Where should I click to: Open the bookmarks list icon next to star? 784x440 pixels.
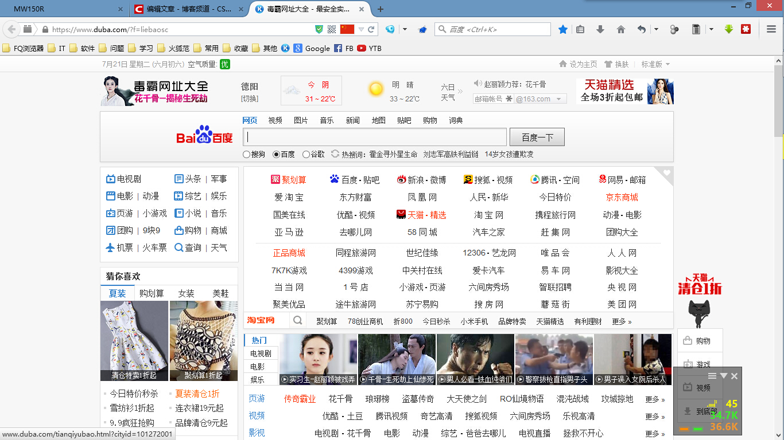click(x=580, y=29)
